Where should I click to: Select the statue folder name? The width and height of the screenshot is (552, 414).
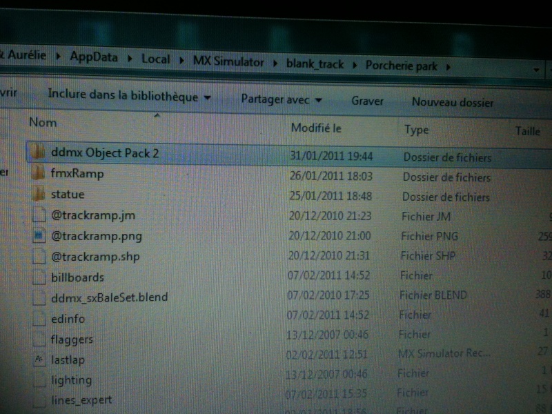68,195
